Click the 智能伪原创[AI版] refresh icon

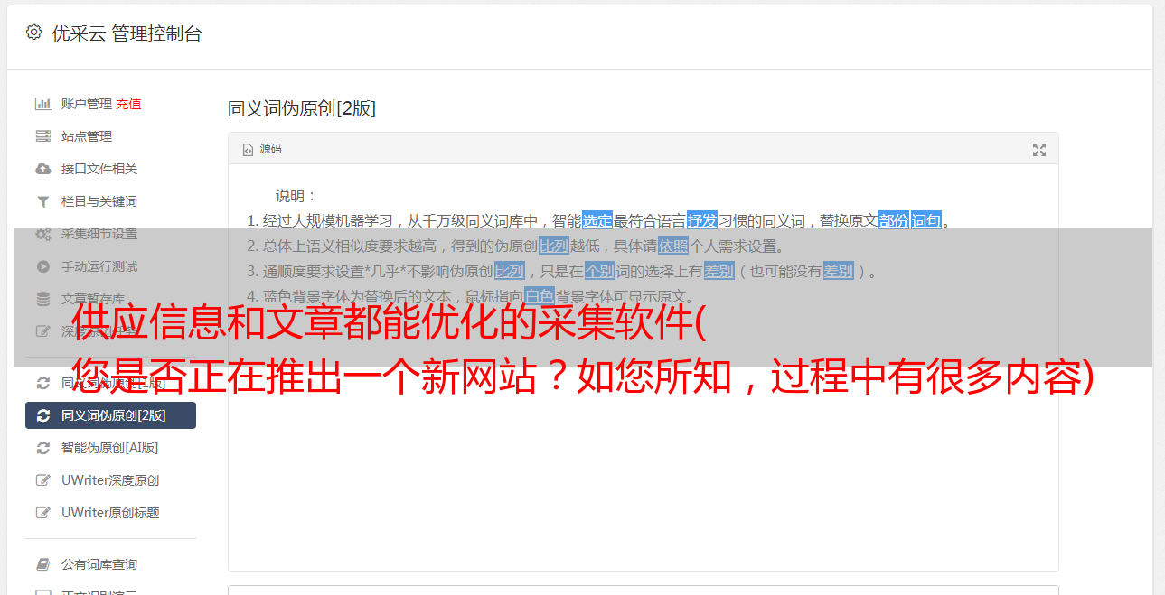coord(42,448)
